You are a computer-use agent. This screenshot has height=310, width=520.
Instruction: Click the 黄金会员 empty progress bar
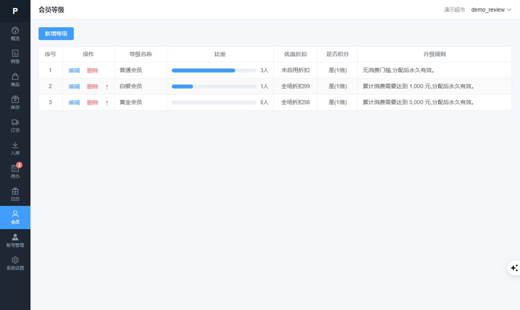214,103
